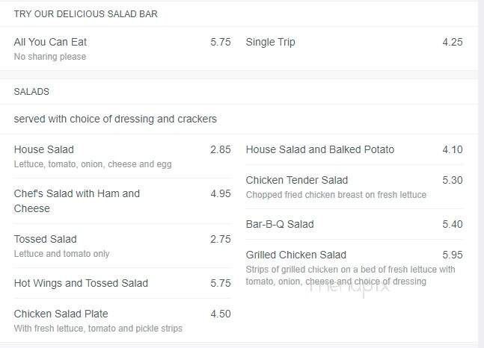Click the menupix watermark
The image size is (484, 348).
pos(349,288)
